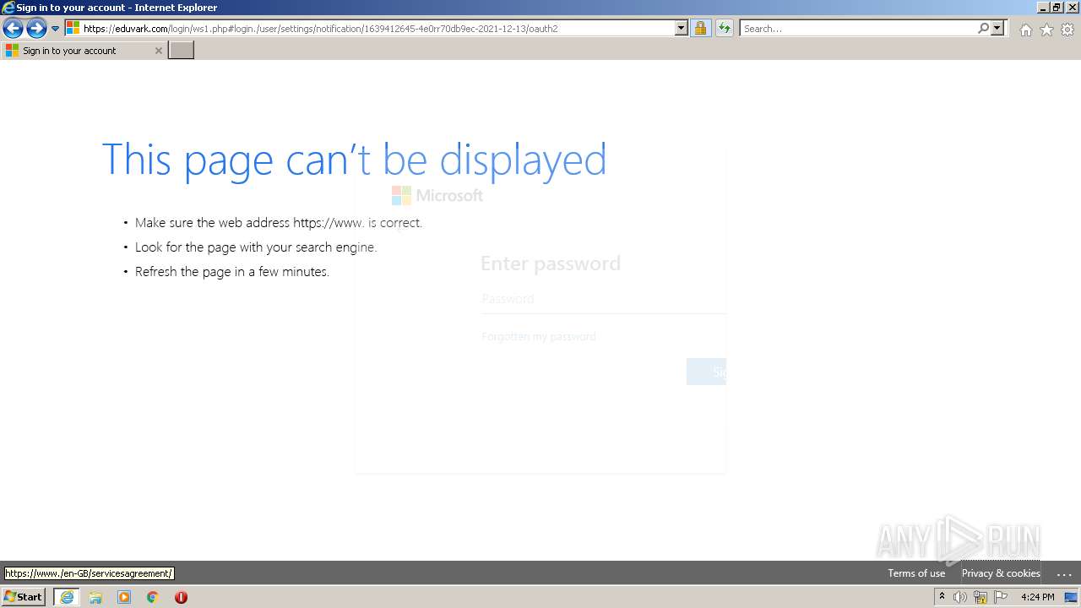Viewport: 1081px width, 608px height.
Task: Click the 'Forgotten my password' link
Action: tap(539, 336)
